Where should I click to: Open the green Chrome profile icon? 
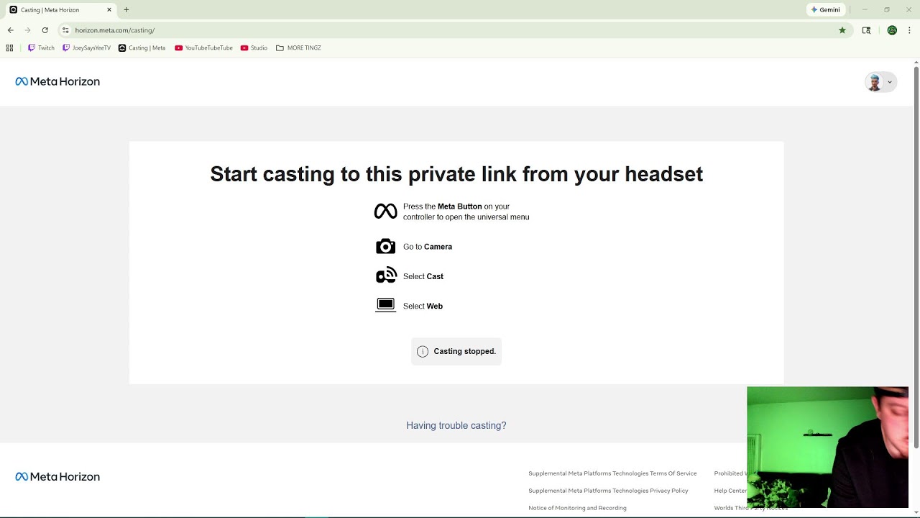[892, 30]
